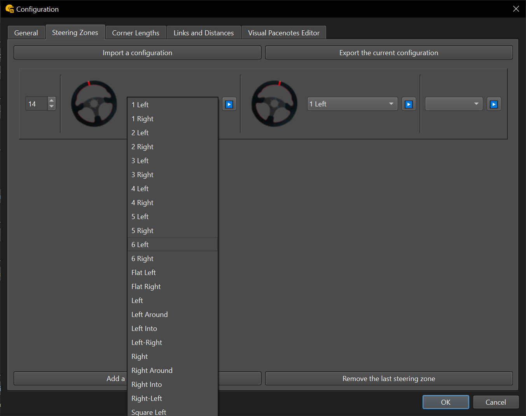Open the Visual Pacenotes Editor tab
526x416 pixels.
(283, 33)
